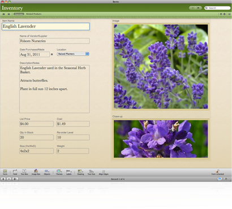Select the Related Products form tab
Screen dimensions: 232x209
pos(34,14)
